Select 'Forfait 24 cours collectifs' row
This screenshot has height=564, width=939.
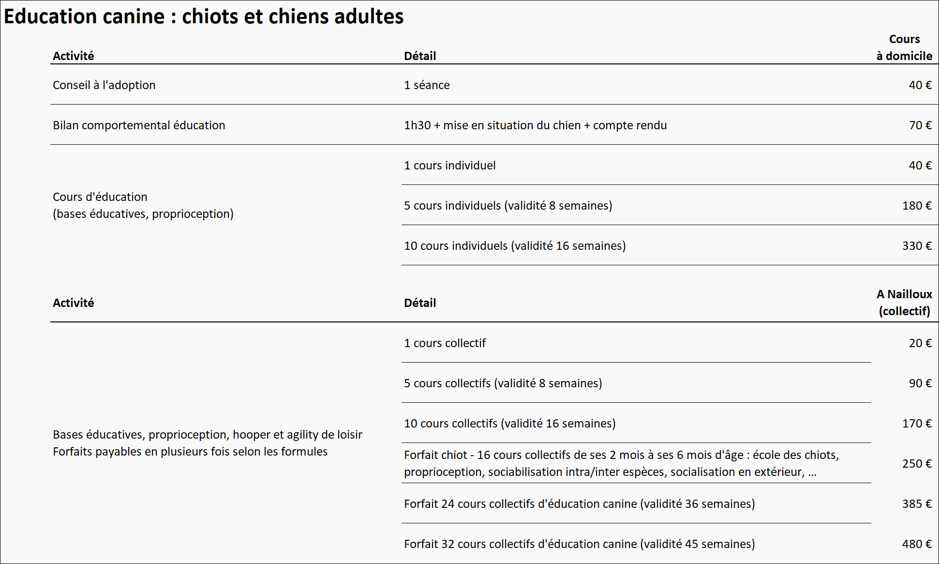tap(579, 504)
